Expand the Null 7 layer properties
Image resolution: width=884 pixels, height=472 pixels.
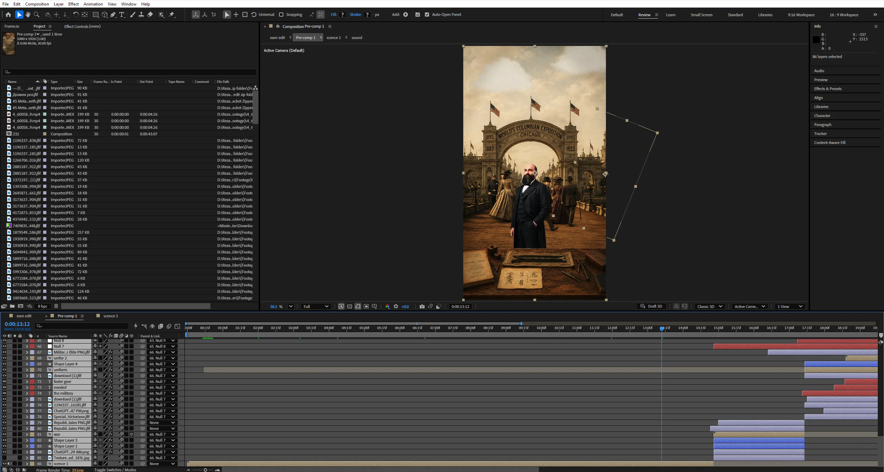point(27,346)
